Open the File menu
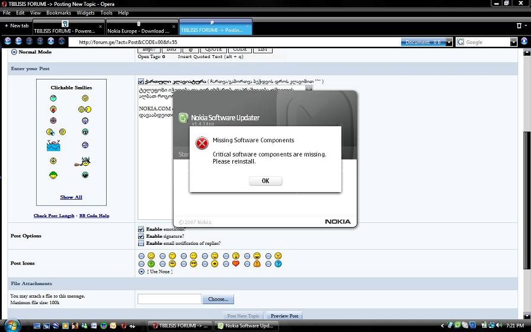This screenshot has width=531, height=332. click(x=7, y=12)
